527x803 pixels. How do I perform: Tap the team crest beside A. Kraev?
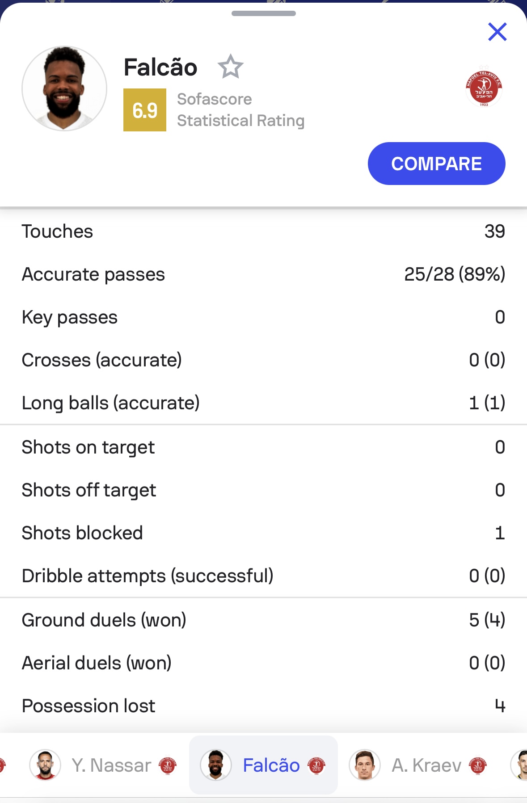pyautogui.click(x=477, y=765)
